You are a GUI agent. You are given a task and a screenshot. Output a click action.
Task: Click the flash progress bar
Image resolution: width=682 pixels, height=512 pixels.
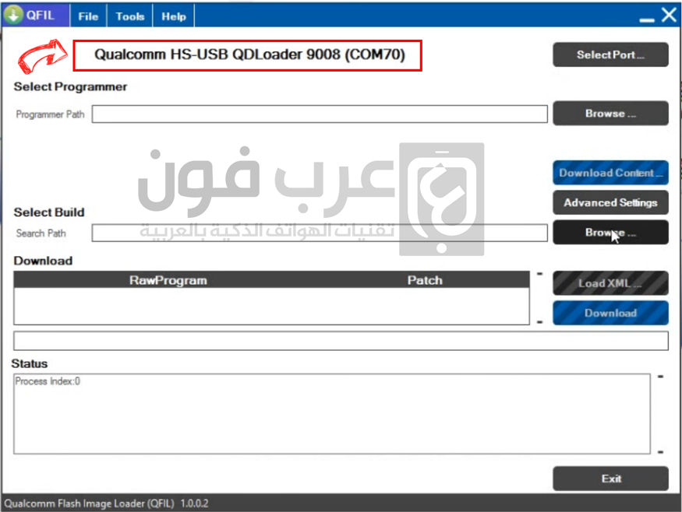341,340
